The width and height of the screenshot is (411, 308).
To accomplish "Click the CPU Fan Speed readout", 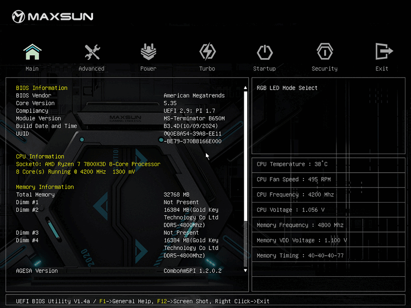I will 294,179.
